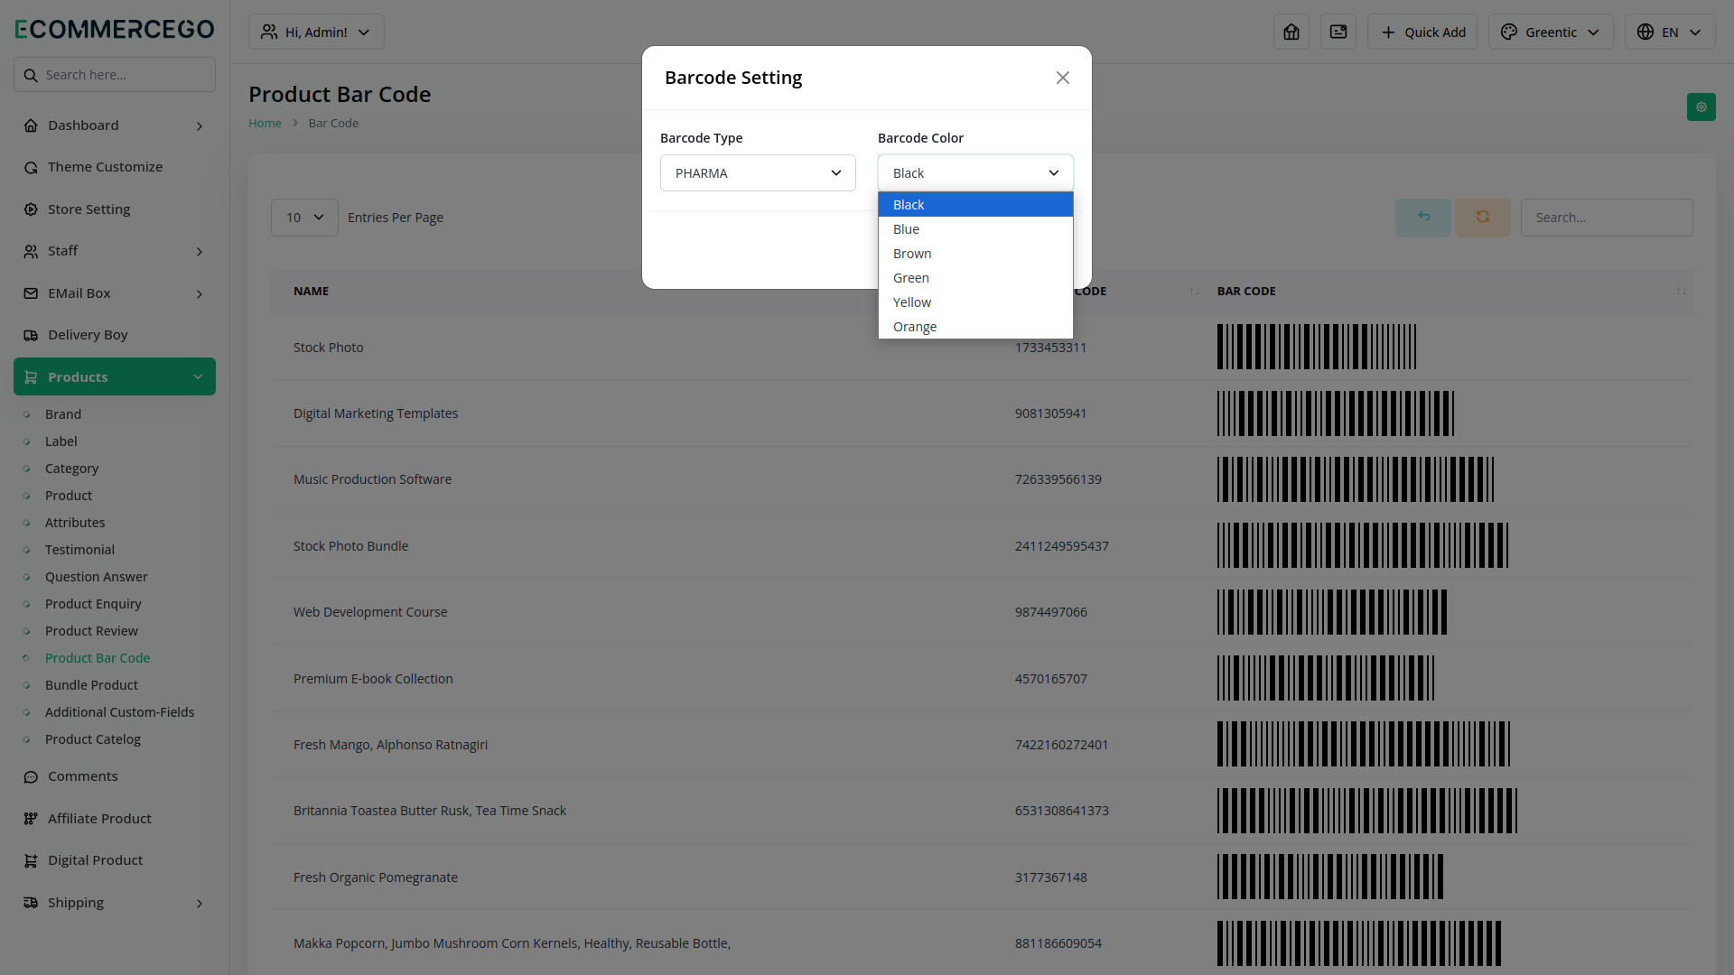Image resolution: width=1734 pixels, height=975 pixels.
Task: Click the Comments bubble icon
Action: [31, 776]
